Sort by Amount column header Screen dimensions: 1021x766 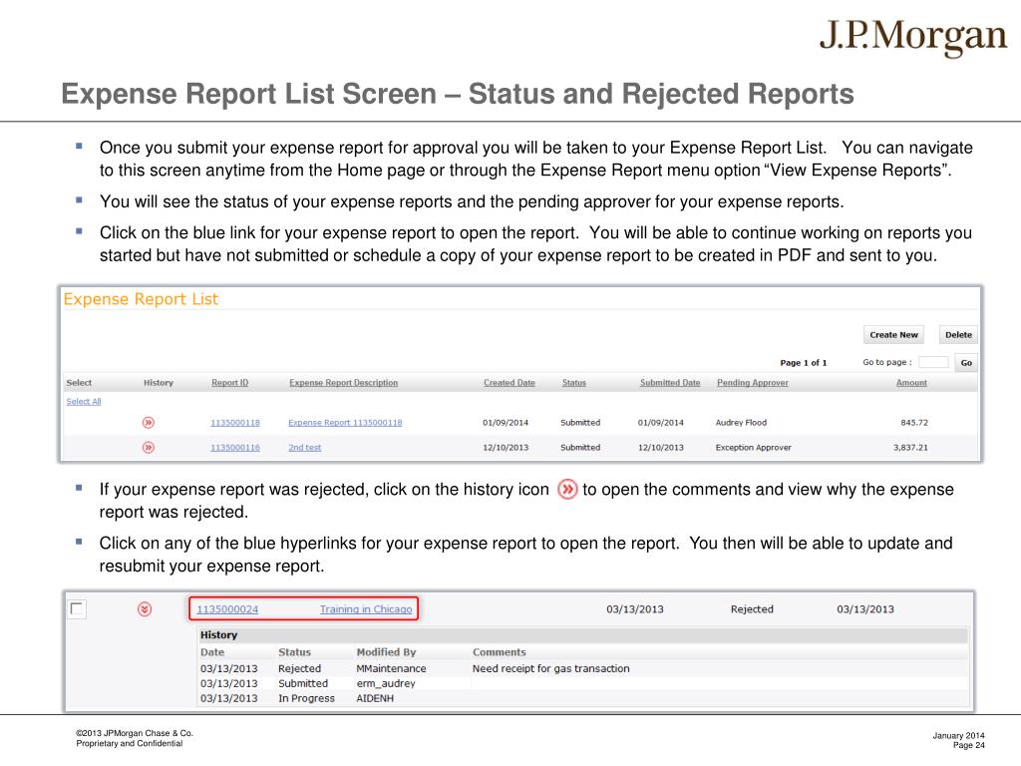(910, 383)
